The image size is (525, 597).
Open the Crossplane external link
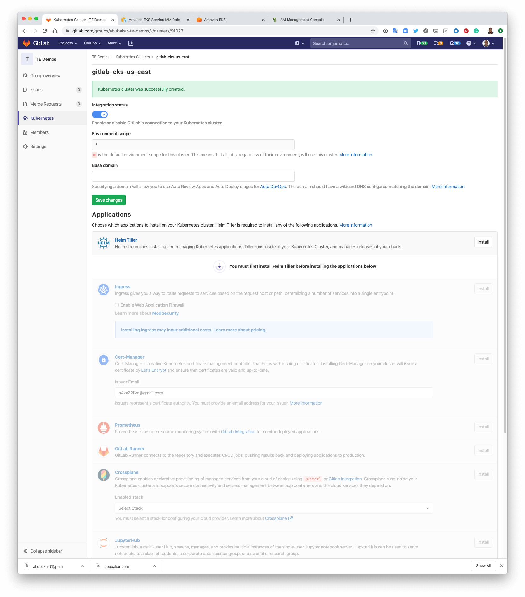click(279, 518)
